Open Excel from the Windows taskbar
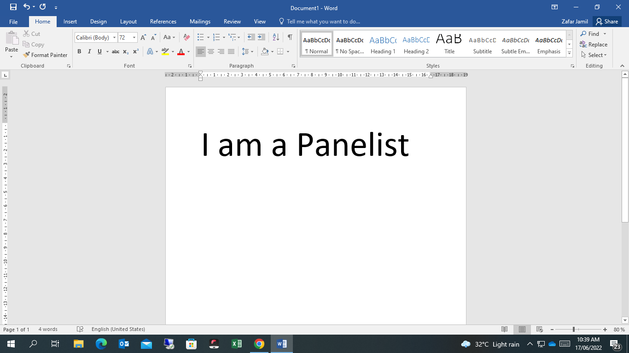Viewport: 629px width, 353px height. click(x=237, y=344)
